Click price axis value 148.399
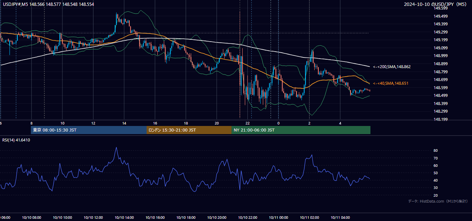This screenshot has height=221, width=472. click(441, 104)
